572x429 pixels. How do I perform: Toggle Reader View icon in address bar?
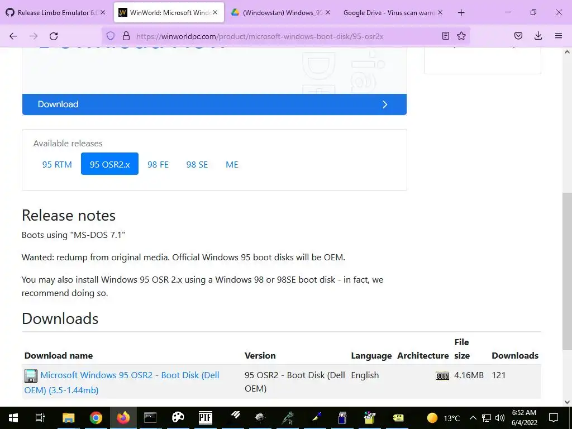pyautogui.click(x=445, y=36)
